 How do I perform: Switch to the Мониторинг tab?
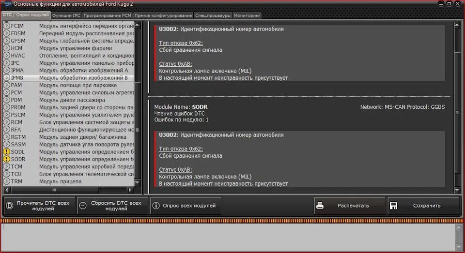(247, 15)
